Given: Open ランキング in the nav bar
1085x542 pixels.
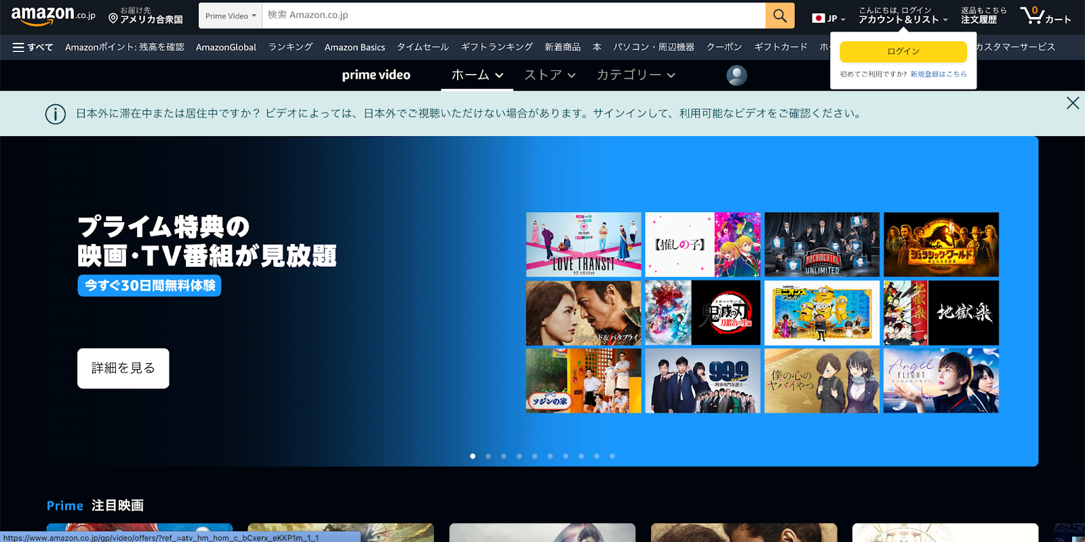Looking at the screenshot, I should pos(290,47).
